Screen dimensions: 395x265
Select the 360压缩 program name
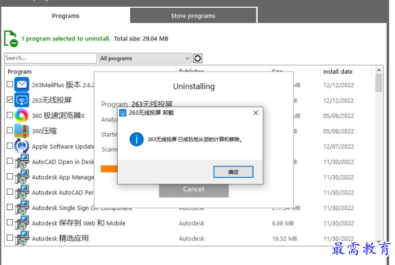pyautogui.click(x=44, y=131)
